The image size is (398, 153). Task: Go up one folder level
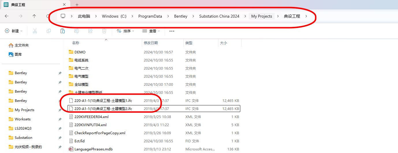pos(34,16)
